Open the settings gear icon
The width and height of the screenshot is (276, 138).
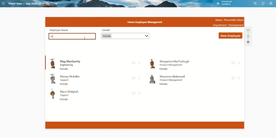pos(271,3)
